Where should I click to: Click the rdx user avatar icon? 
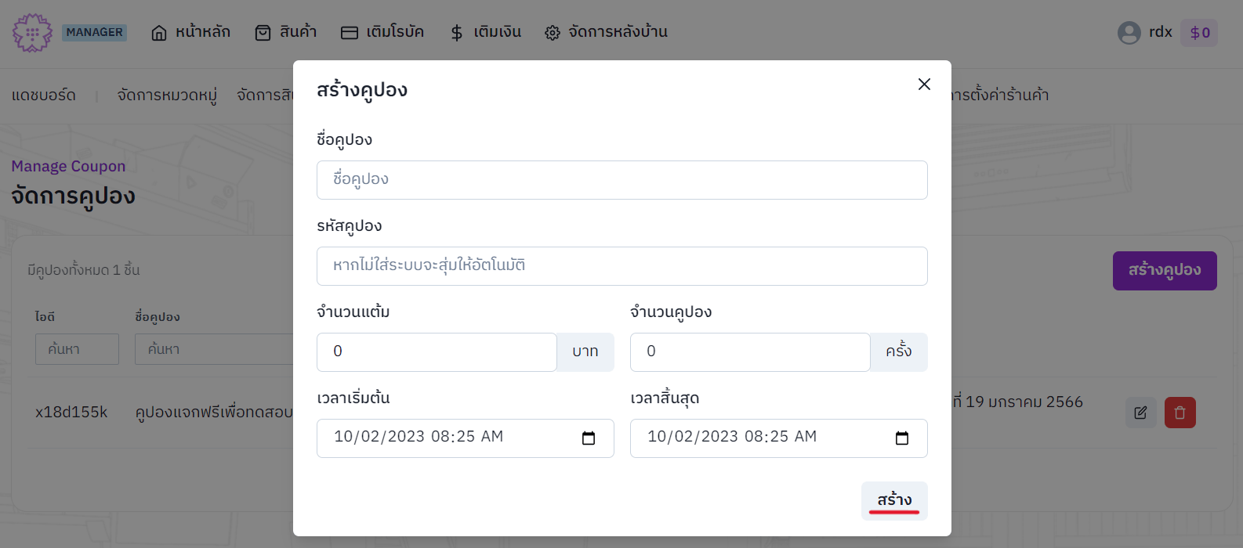[x=1129, y=32]
